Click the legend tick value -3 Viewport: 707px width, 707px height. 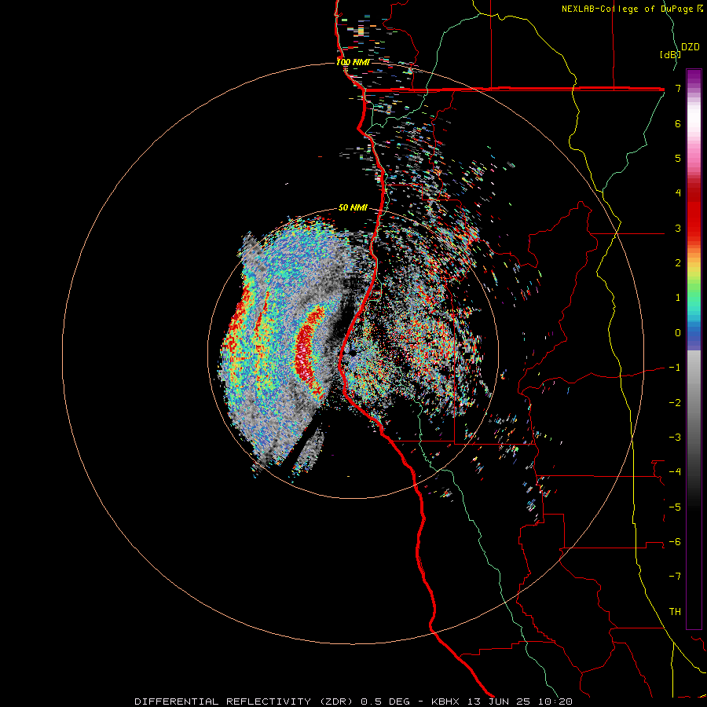[675, 438]
